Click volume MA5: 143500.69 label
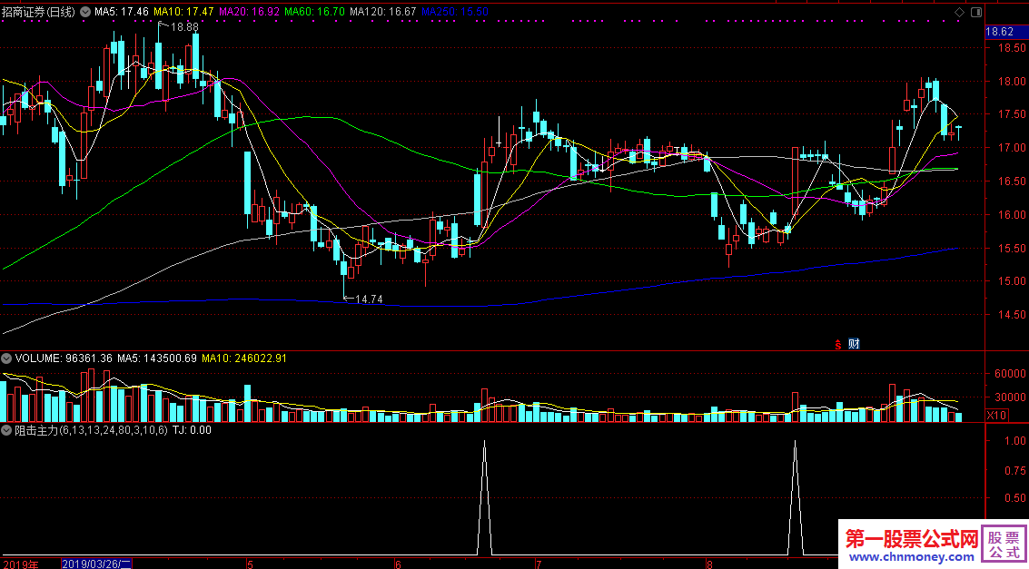1029x569 pixels. pos(157,358)
